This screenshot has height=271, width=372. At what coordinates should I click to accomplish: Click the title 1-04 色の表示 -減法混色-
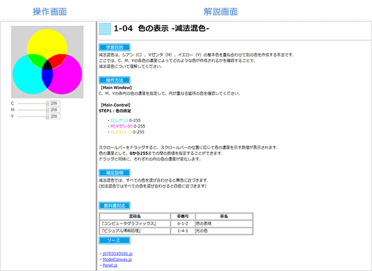pos(161,29)
